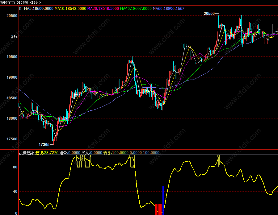Click the 80 level on indicator axis
The image size is (278, 215).
(x=15, y=167)
